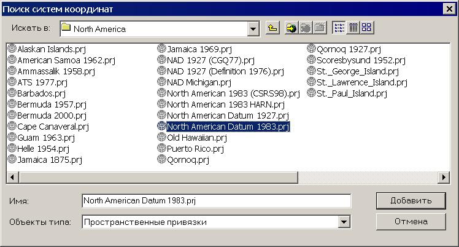This screenshot has width=459, height=247.
Task: Click globe icon beside Cape Canaveral.prj
Action: tap(12, 126)
